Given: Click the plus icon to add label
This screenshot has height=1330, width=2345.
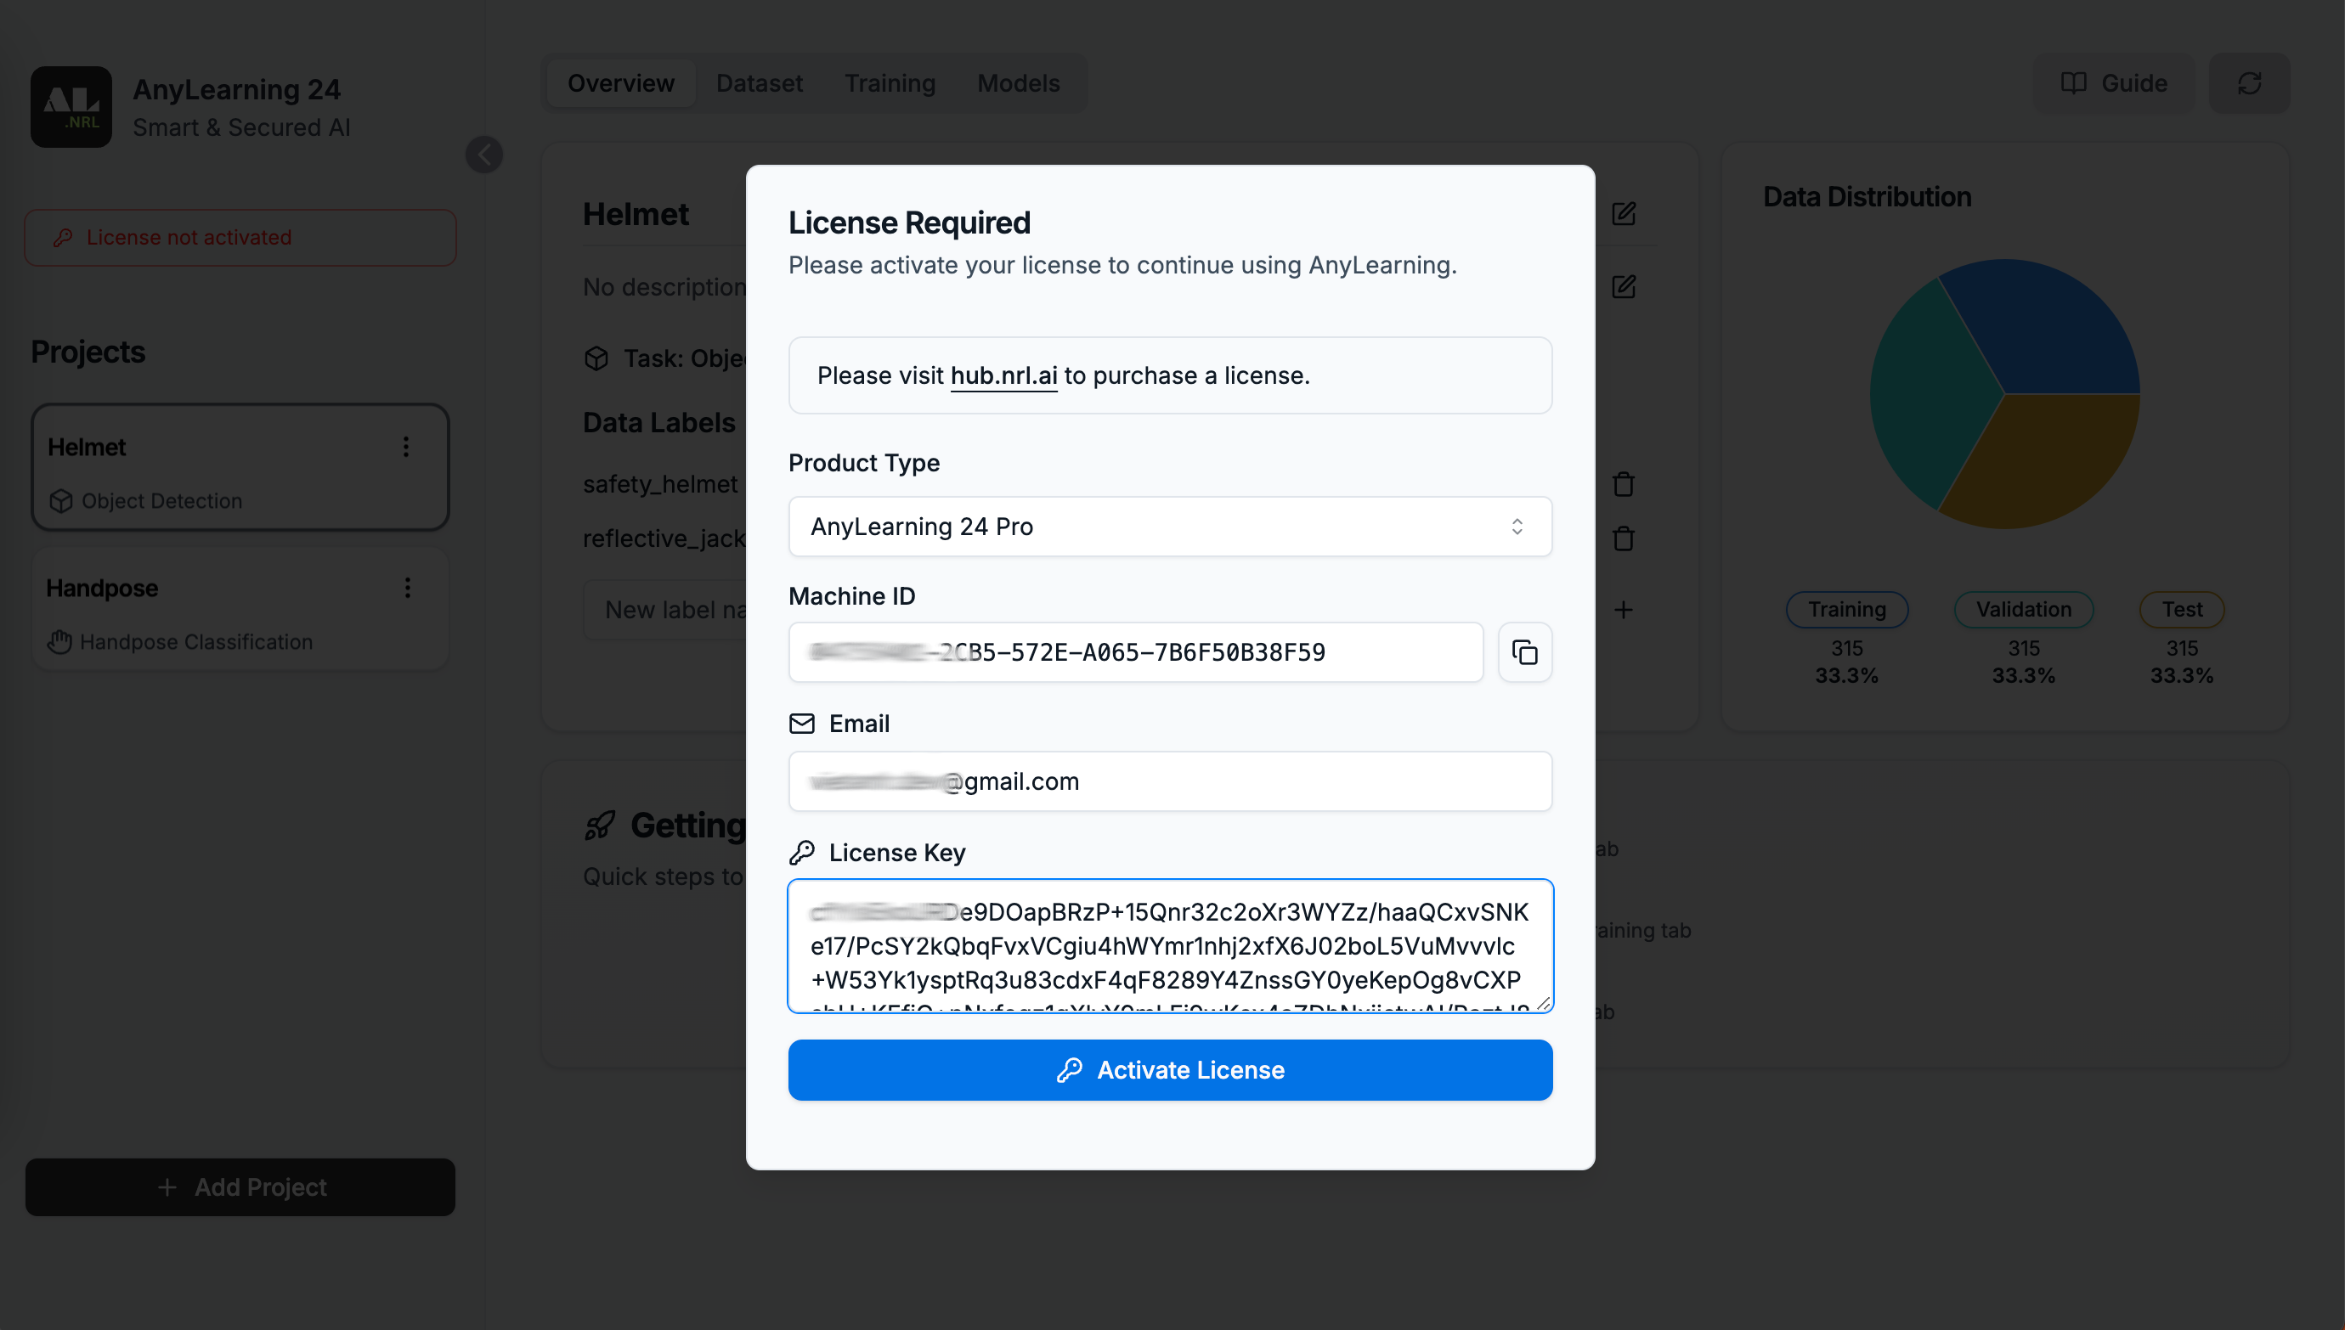Looking at the screenshot, I should pos(1624,610).
